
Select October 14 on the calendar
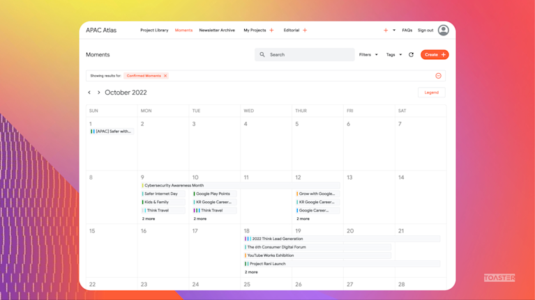(x=421, y=197)
